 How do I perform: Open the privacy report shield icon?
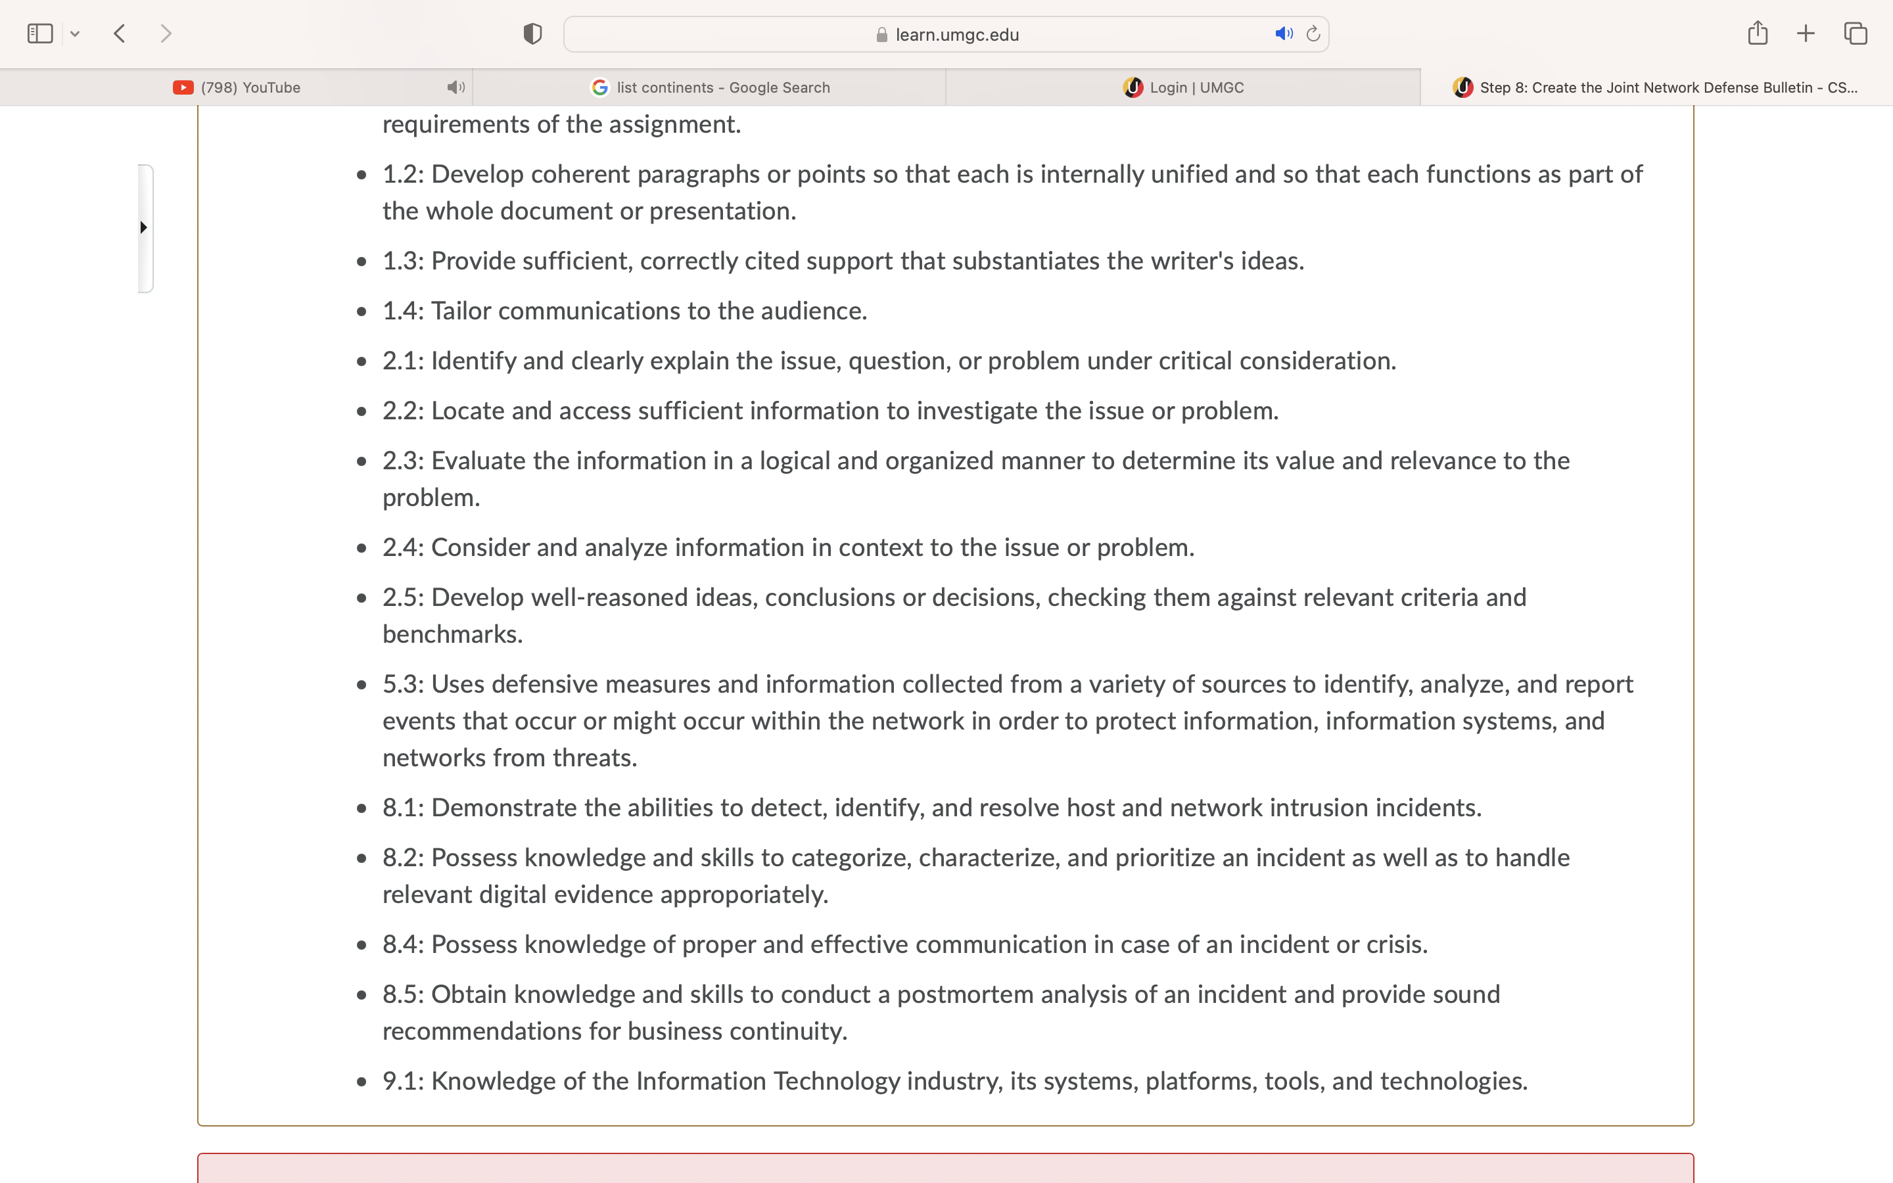point(532,34)
